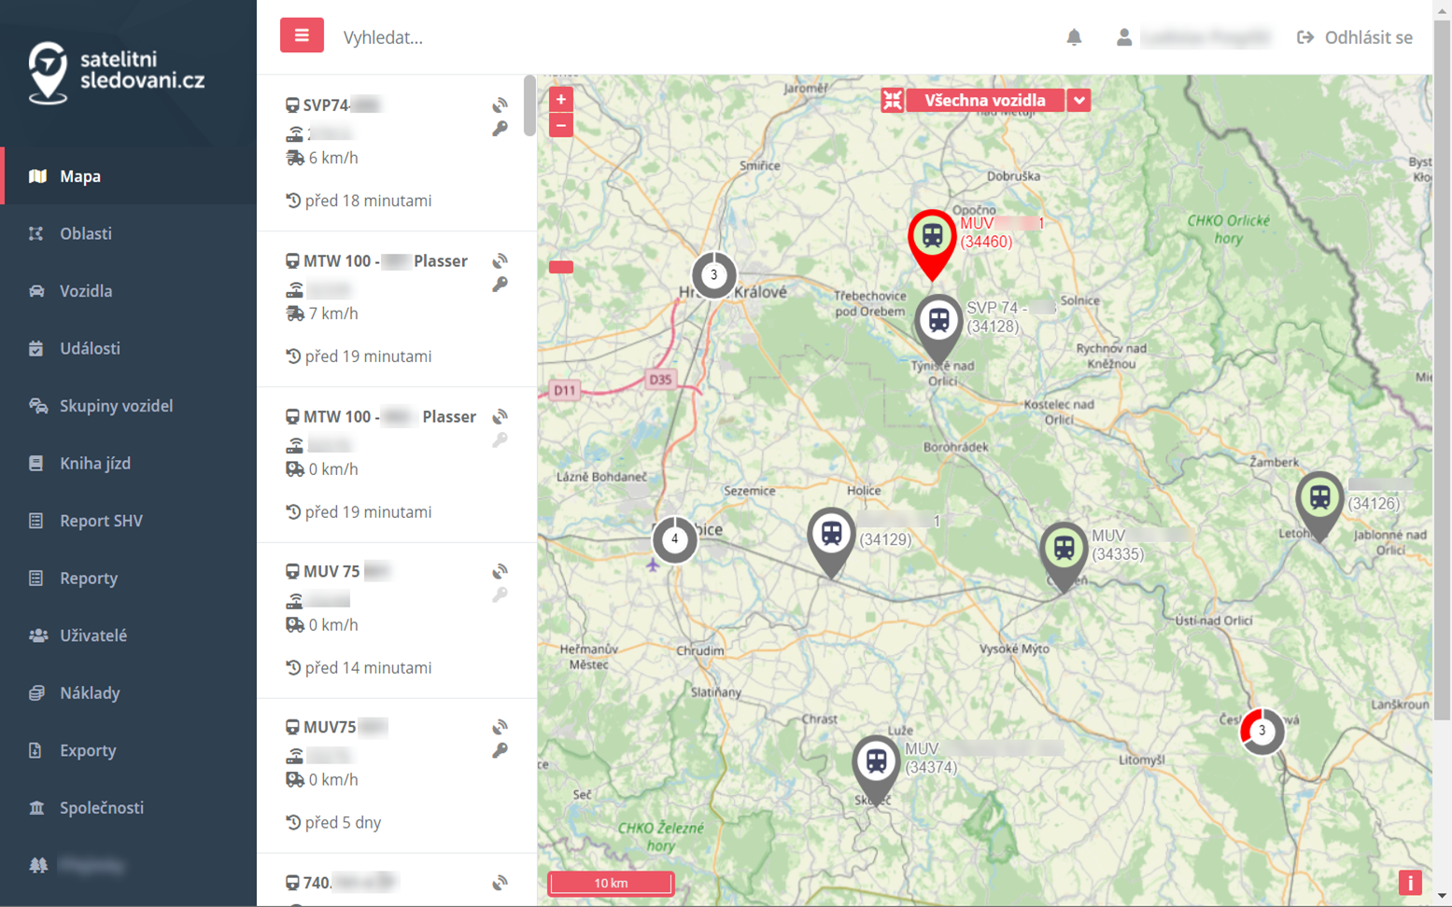Open the Uživatelé section
This screenshot has height=907, width=1452.
coord(129,635)
